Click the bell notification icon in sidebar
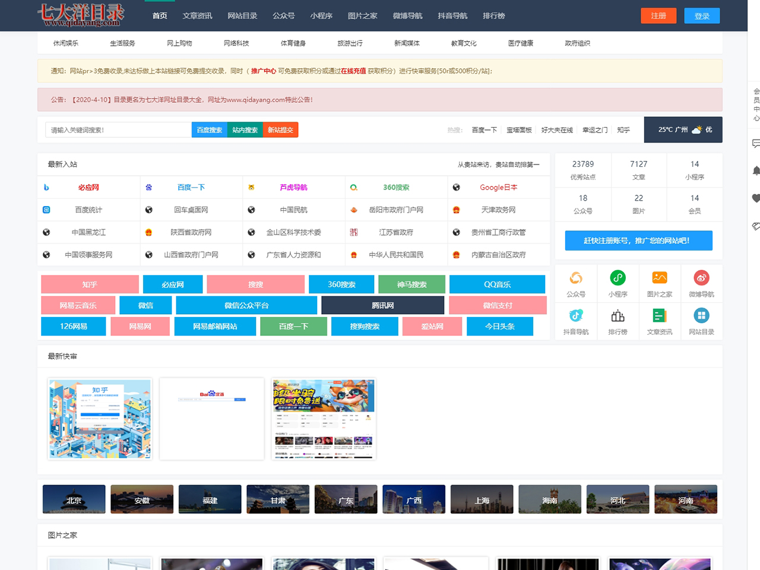The height and width of the screenshot is (570, 760). pos(756,171)
